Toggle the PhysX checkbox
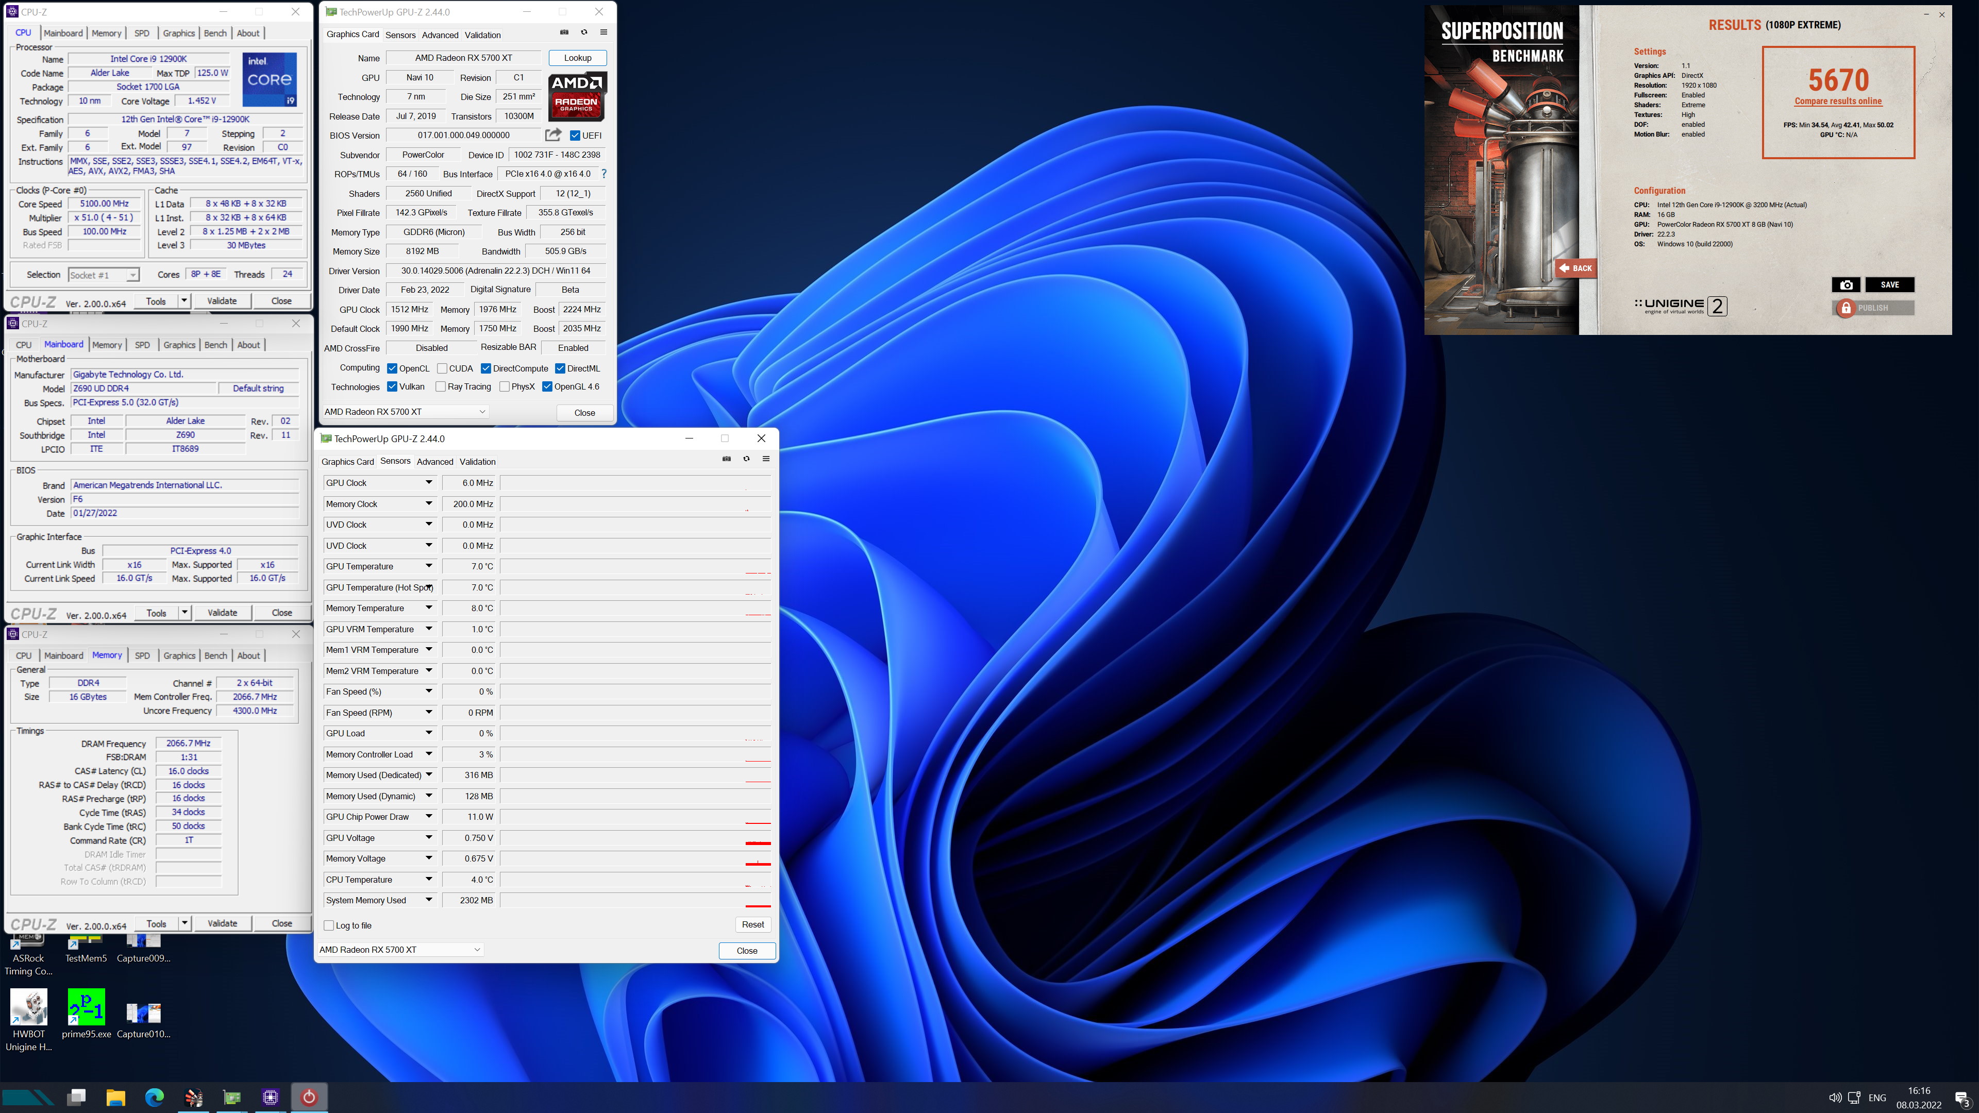1979x1113 pixels. (504, 386)
